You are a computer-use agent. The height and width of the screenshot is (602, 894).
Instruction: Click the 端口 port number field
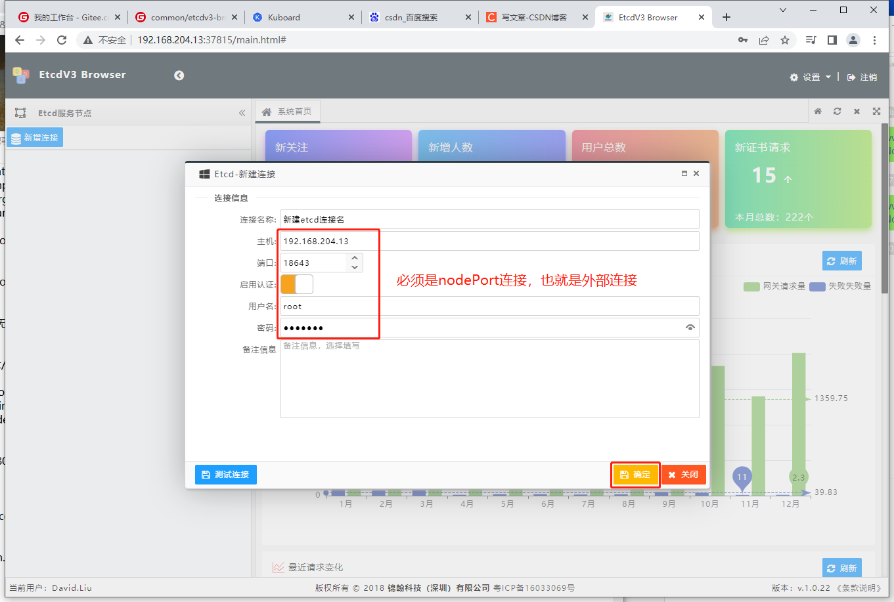[x=313, y=263]
